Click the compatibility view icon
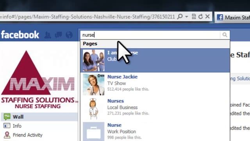Viewport: 250px width, 141px height. pyautogui.click(x=194, y=16)
